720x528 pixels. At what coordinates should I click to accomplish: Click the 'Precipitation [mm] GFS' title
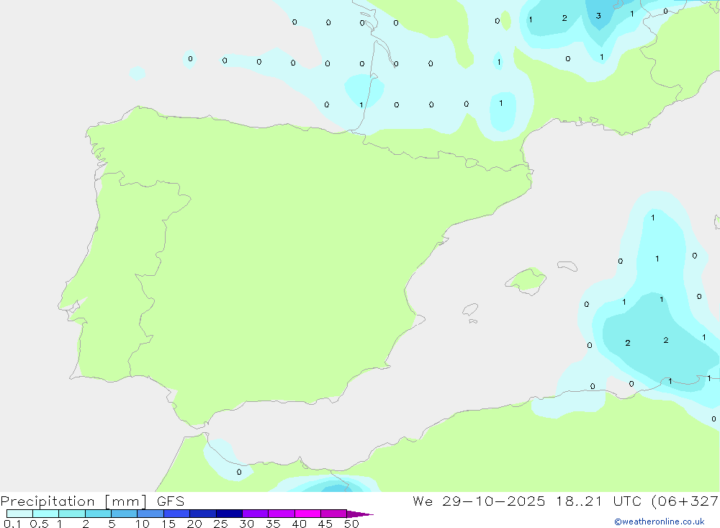(92, 501)
